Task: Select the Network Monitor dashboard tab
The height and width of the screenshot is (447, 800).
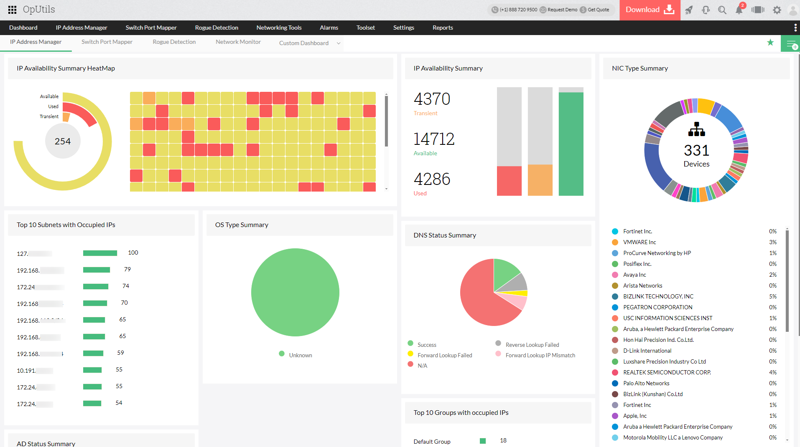Action: point(238,42)
